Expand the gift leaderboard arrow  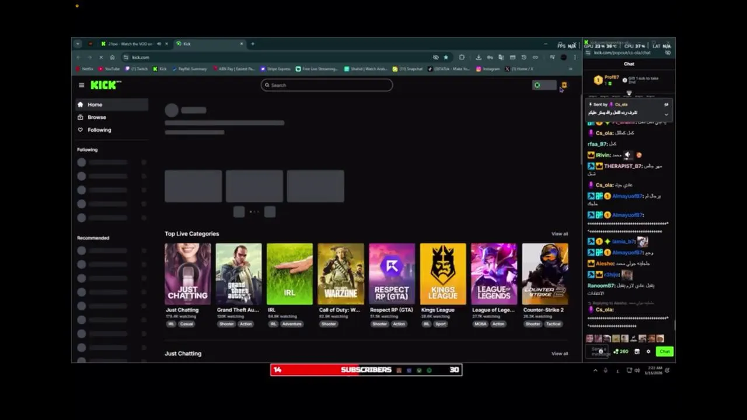(x=629, y=93)
